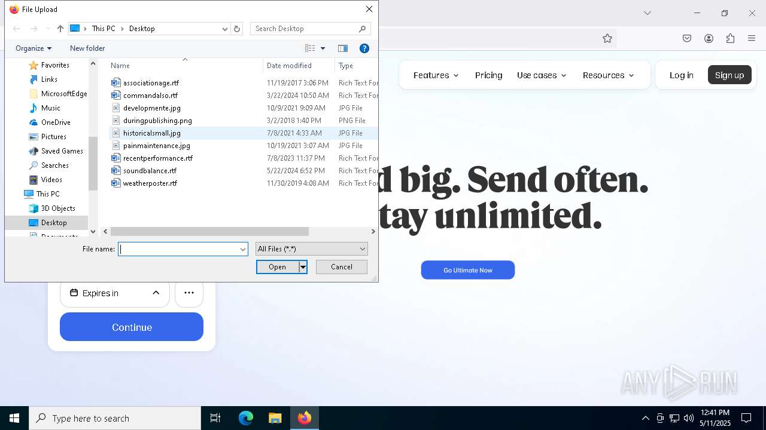Click the Sign up button
This screenshot has width=766, height=430.
coord(729,75)
